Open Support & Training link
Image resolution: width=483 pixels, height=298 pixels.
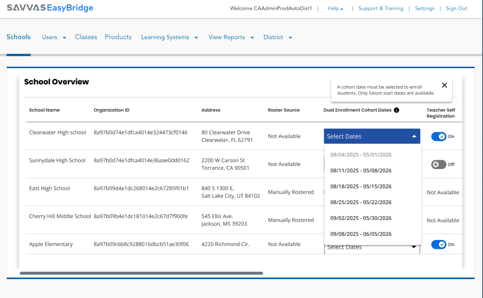pyautogui.click(x=381, y=8)
